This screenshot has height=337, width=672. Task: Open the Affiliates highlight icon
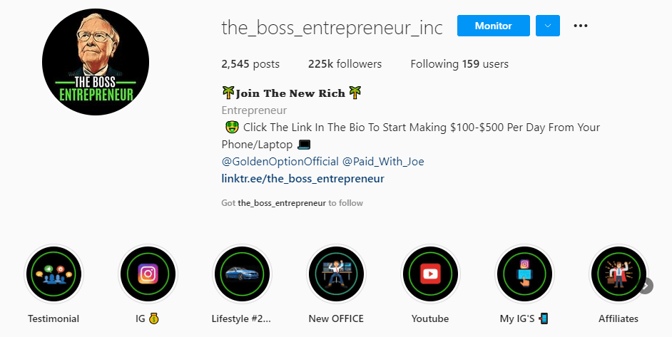coord(618,274)
